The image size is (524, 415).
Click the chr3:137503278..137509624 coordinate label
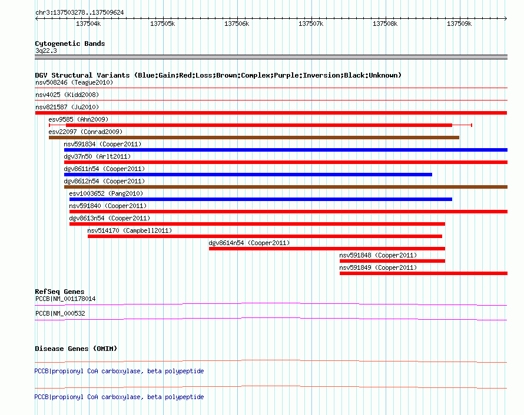(79, 13)
